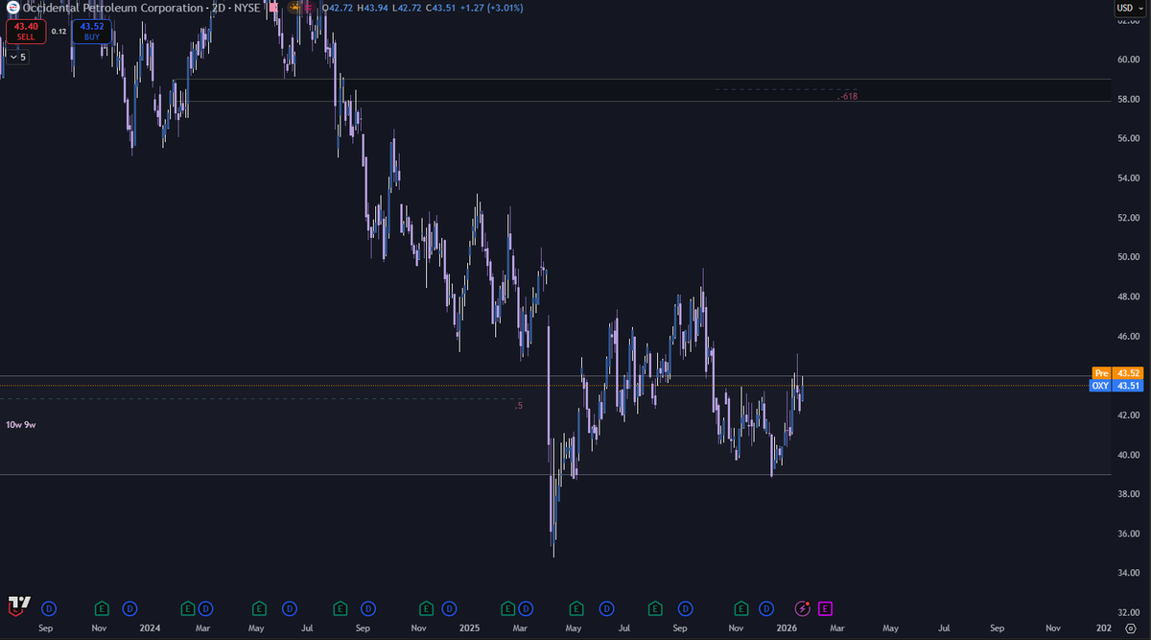The height and width of the screenshot is (640, 1151).
Task: Click the purple upcoming earnings E marker
Action: [x=825, y=608]
